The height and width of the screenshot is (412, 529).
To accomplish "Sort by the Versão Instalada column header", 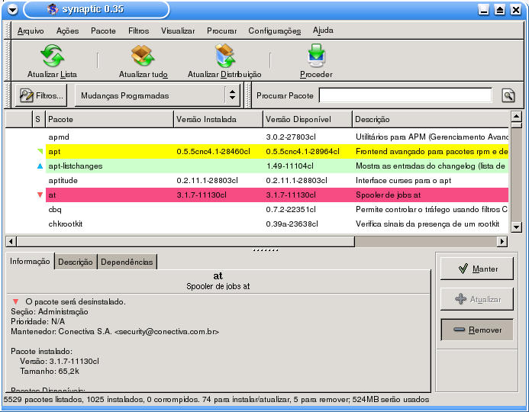I will pos(218,119).
